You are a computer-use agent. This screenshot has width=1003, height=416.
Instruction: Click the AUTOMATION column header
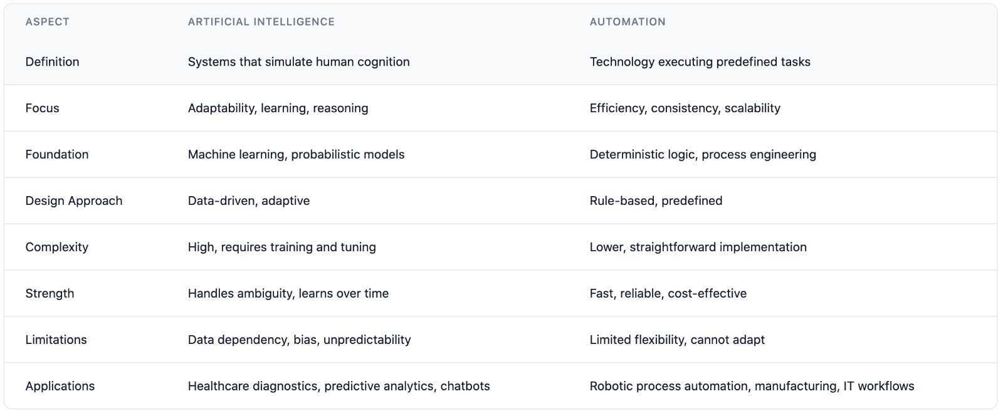pos(628,22)
